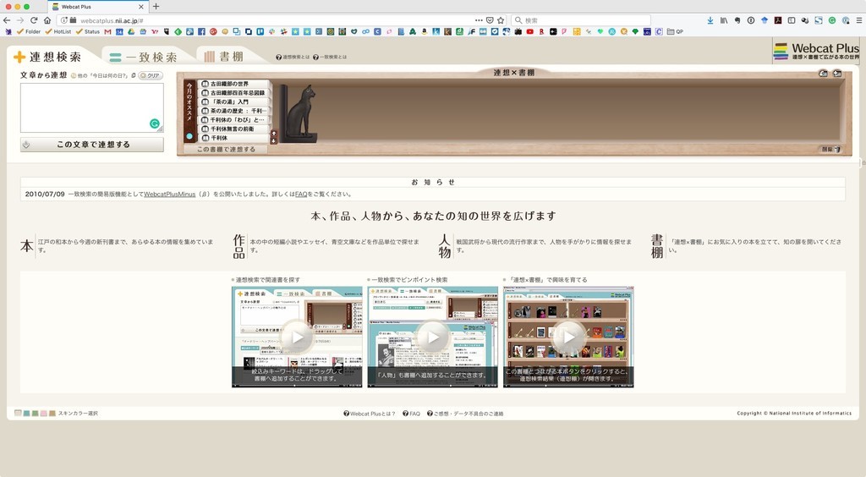Select the book 古田織部の世界
The width and height of the screenshot is (866, 477).
pyautogui.click(x=233, y=84)
